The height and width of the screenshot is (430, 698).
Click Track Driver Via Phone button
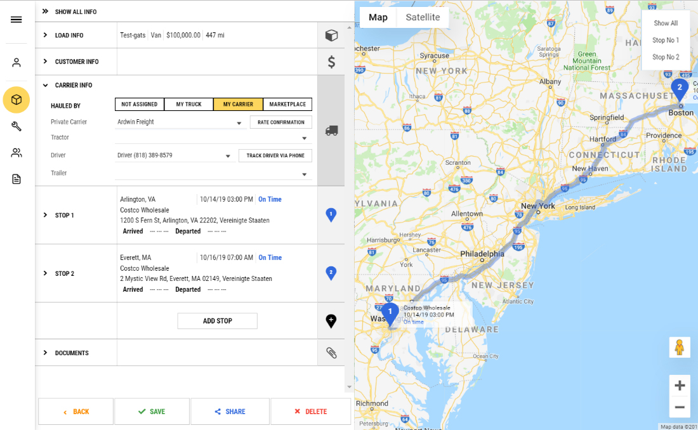(275, 156)
